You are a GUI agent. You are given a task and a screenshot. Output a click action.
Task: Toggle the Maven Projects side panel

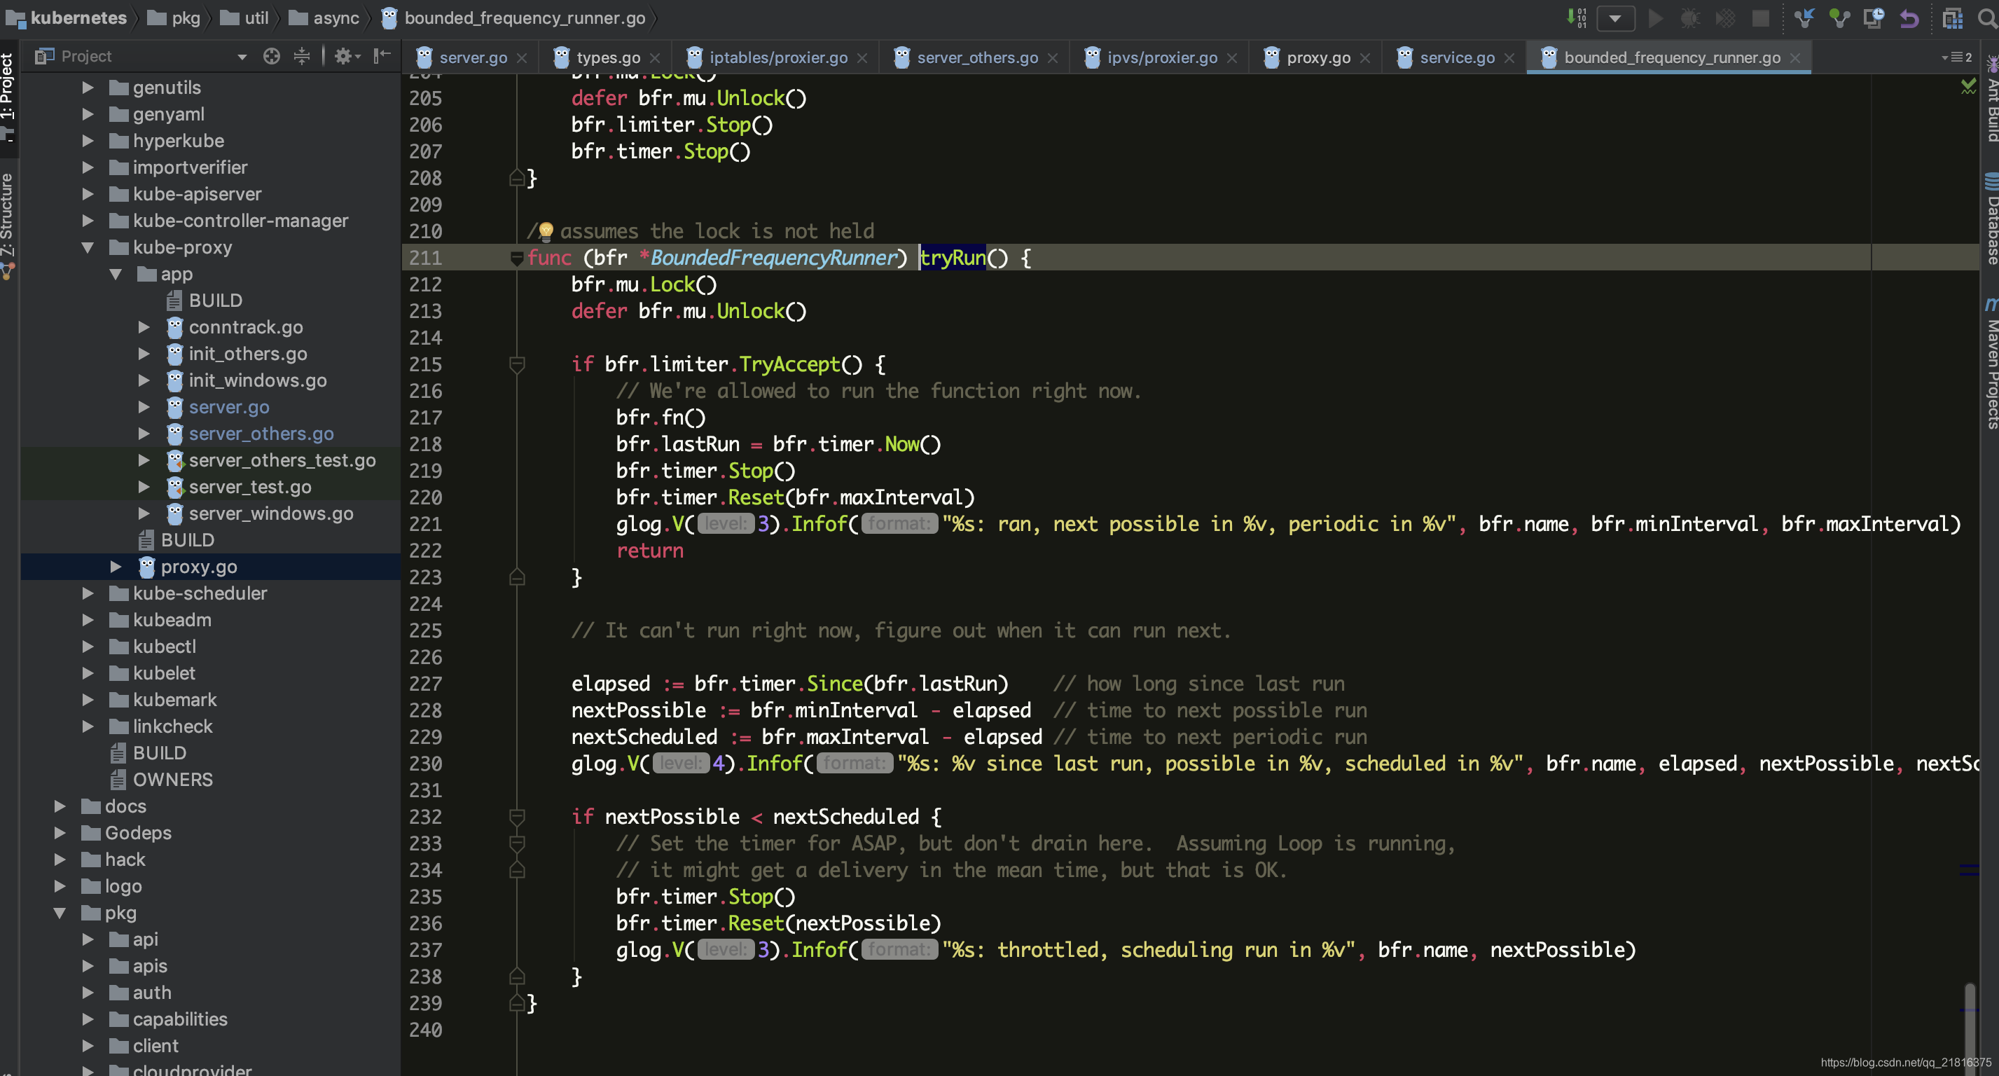(x=1991, y=364)
